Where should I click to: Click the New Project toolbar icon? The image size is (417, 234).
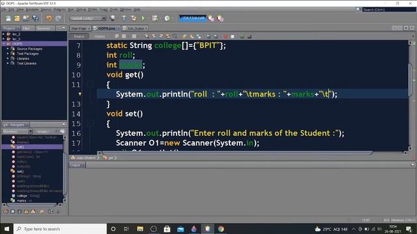click(x=17, y=18)
